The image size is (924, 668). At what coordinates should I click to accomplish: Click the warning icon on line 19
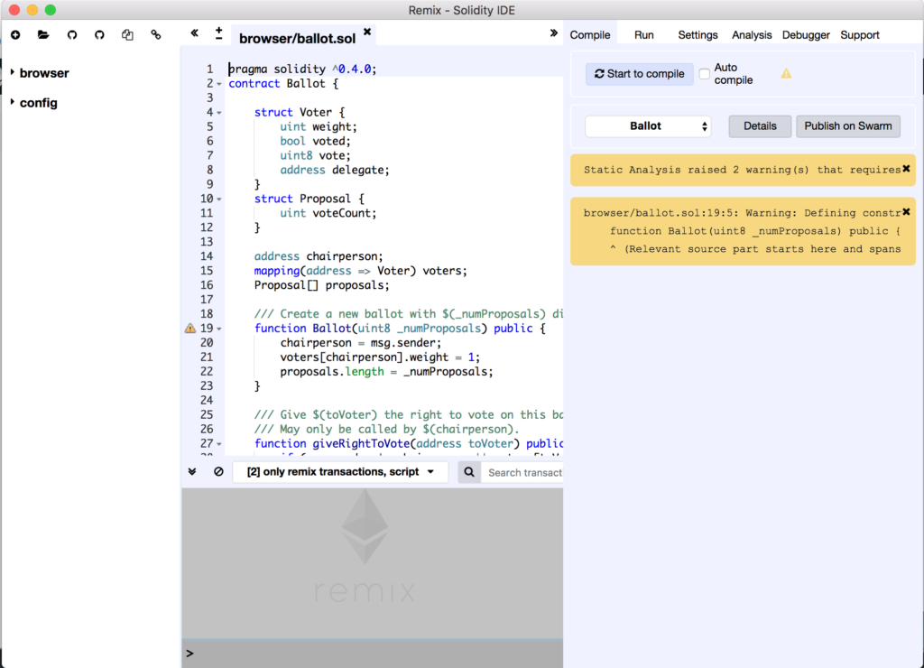pos(189,329)
